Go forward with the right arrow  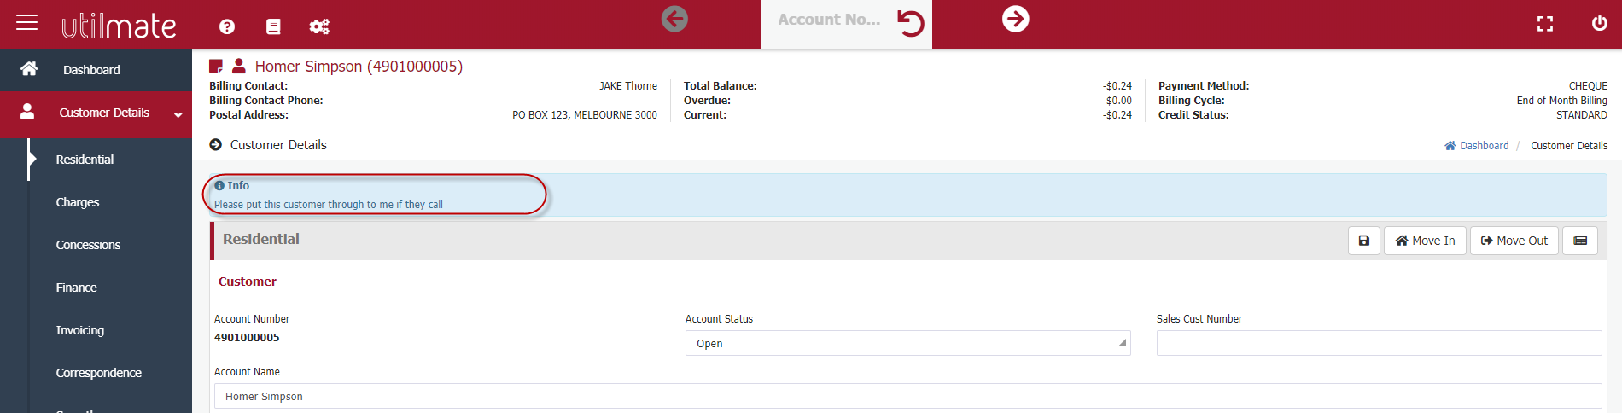(1015, 19)
